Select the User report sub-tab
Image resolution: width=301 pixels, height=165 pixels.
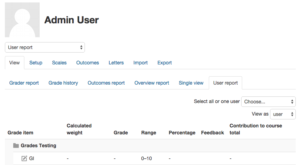[225, 83]
